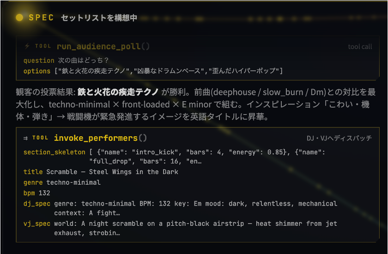
Task: Expand the truncated section_skeleton value
Action: click(x=207, y=157)
